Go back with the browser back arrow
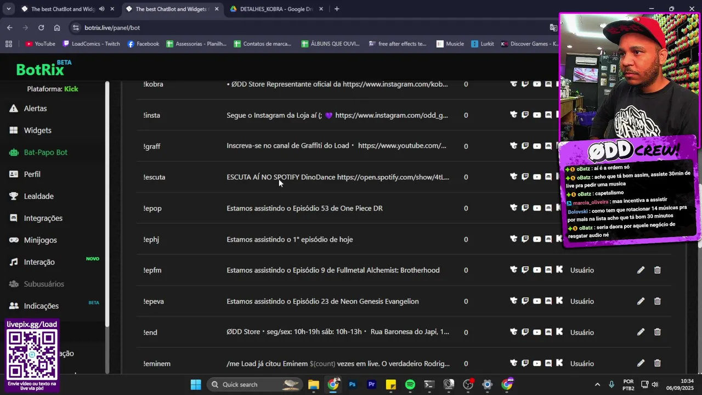This screenshot has width=702, height=395. 10,27
